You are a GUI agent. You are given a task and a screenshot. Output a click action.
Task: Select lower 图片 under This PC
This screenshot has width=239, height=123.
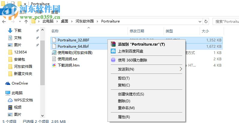point(18,115)
